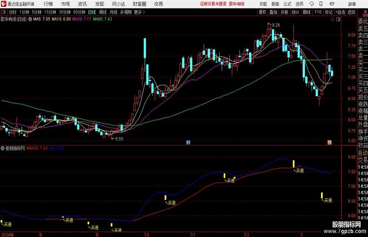Click the 画线 drawing button

[306, 12]
